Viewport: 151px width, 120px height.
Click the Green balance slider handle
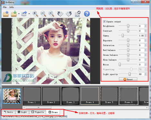(x=128, y=55)
